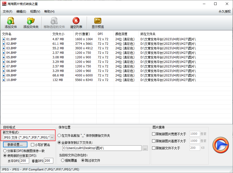Click the 61.1 MB size cell
The height and width of the screenshot is (173, 233).
click(x=58, y=44)
